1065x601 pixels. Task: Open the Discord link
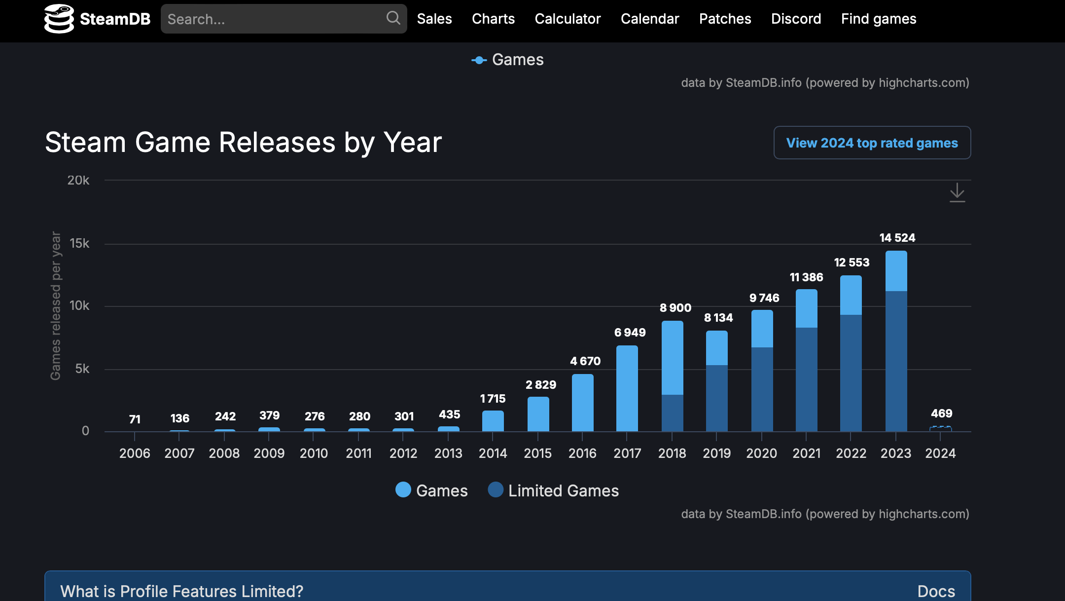pyautogui.click(x=796, y=19)
